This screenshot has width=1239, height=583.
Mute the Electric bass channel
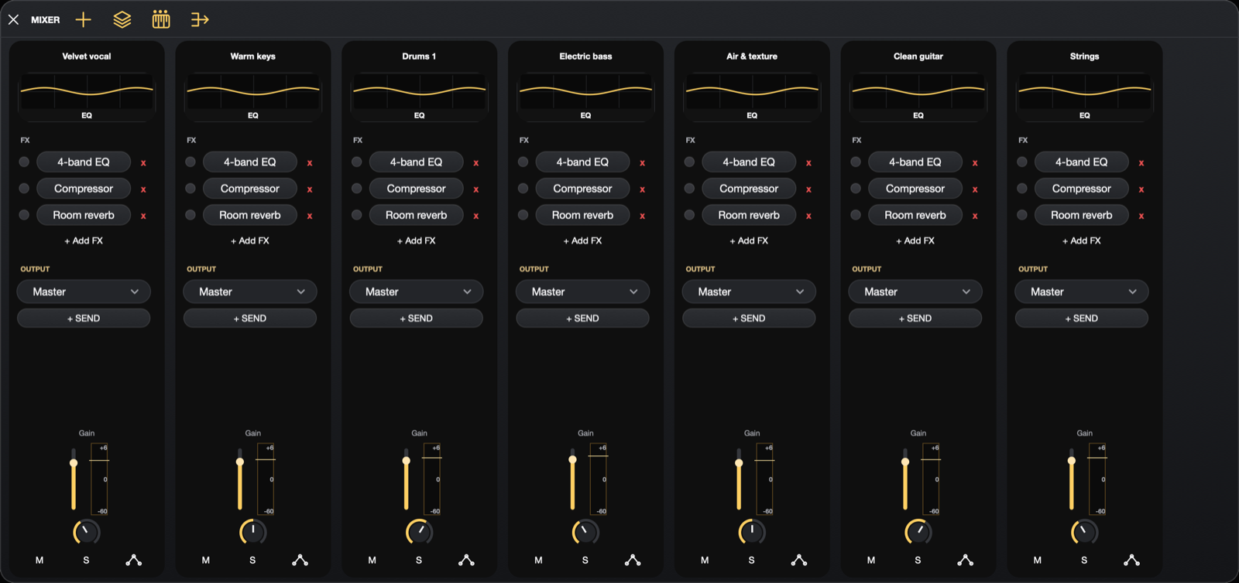point(538,560)
